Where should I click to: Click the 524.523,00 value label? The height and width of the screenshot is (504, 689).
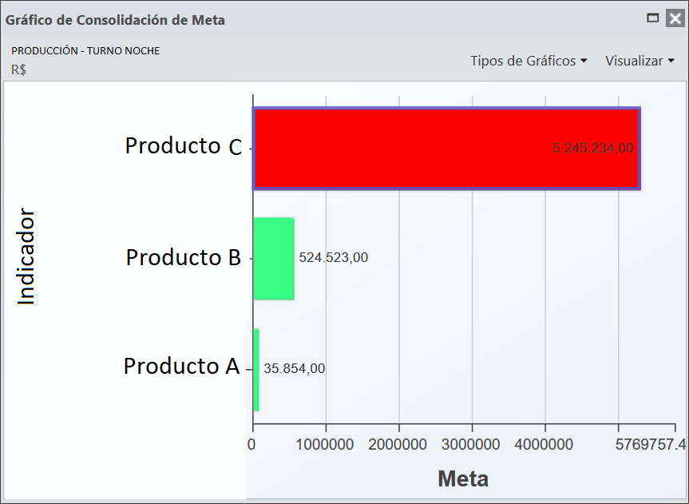click(334, 257)
